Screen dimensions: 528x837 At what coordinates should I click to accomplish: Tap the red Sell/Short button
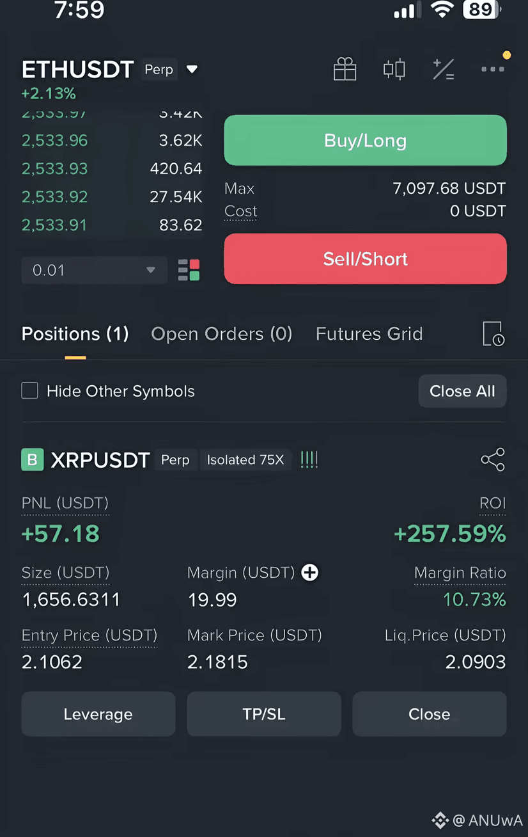[x=365, y=259]
